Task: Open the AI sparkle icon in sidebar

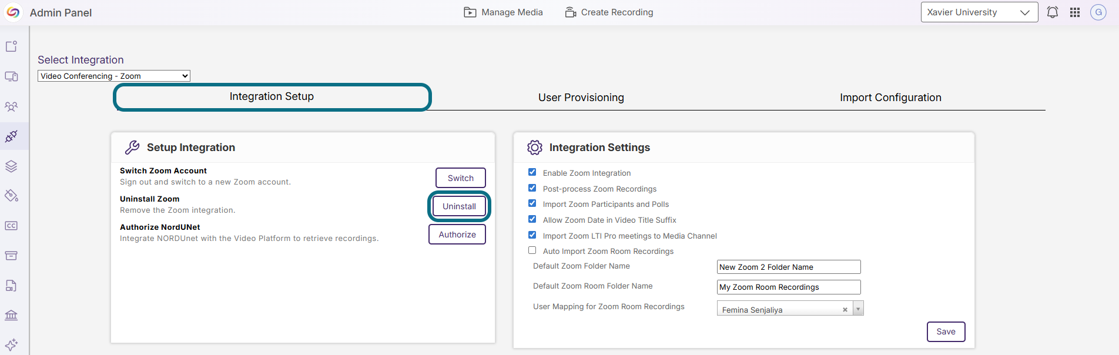Action: 11,344
